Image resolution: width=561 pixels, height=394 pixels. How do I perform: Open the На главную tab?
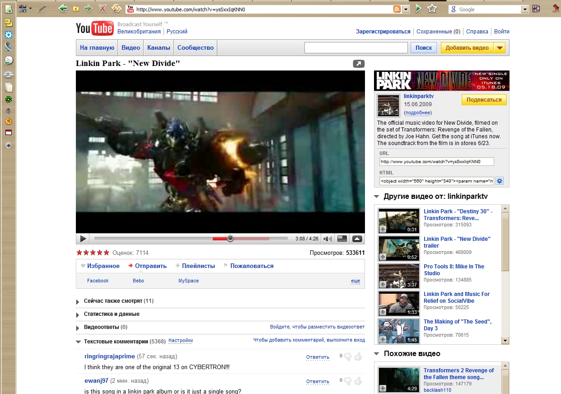coord(97,48)
